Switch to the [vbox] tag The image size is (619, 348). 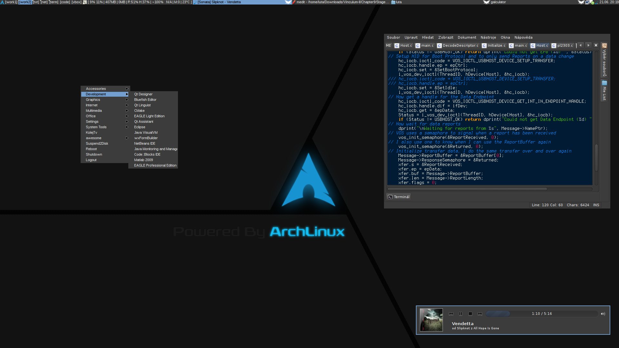pos(76,2)
